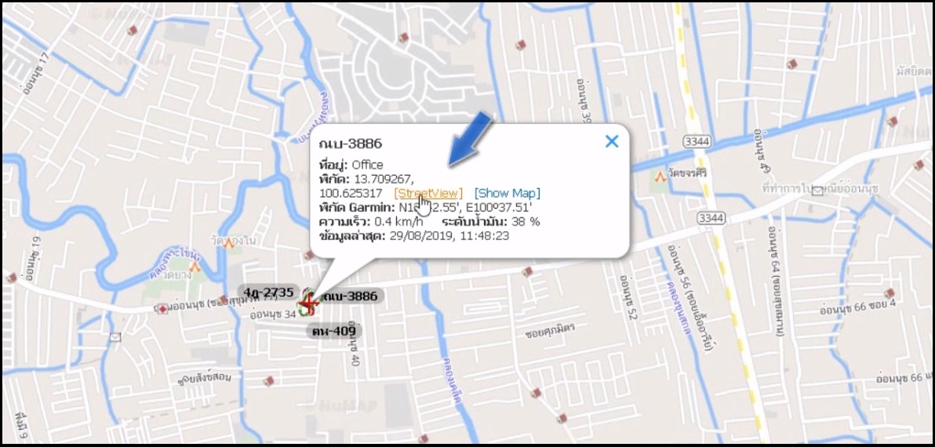Click the timestamp 29/08/2019, 11:48:23
The height and width of the screenshot is (447, 935).
(449, 236)
